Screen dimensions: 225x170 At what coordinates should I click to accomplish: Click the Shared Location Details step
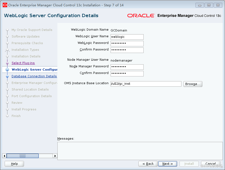click(x=30, y=89)
